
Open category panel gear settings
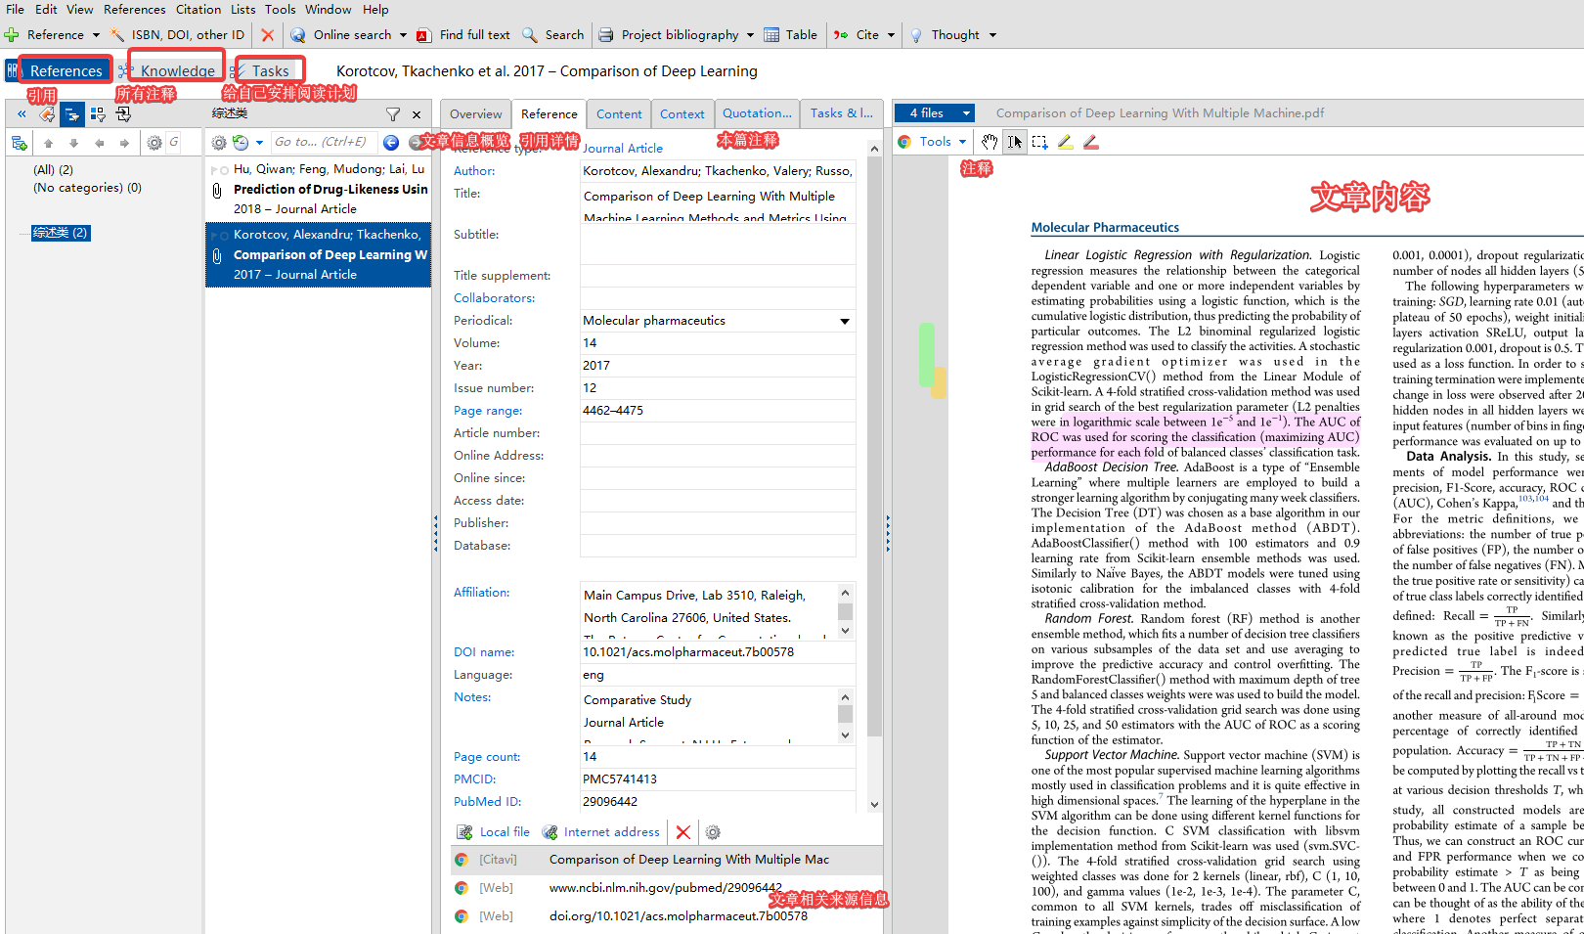(x=154, y=143)
